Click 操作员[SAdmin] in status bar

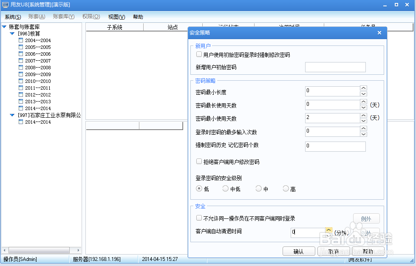click(20, 259)
